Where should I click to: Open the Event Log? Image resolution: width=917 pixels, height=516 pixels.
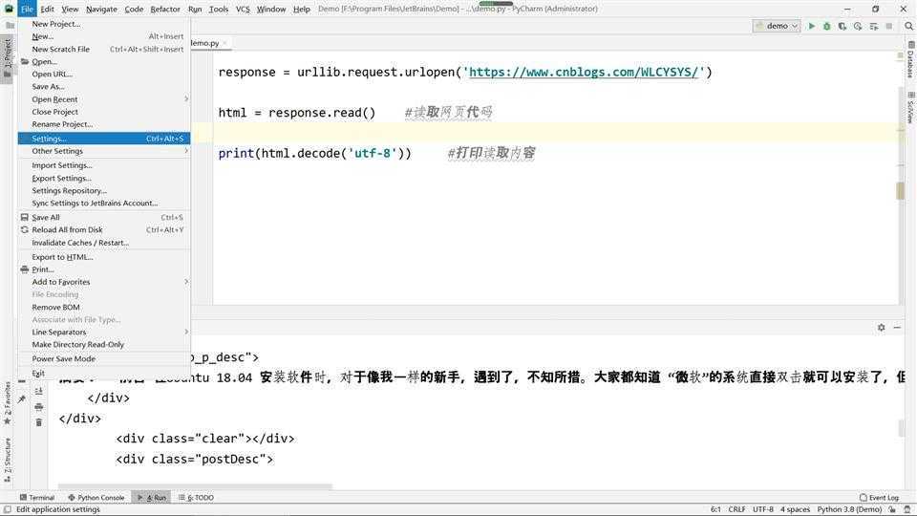879,497
